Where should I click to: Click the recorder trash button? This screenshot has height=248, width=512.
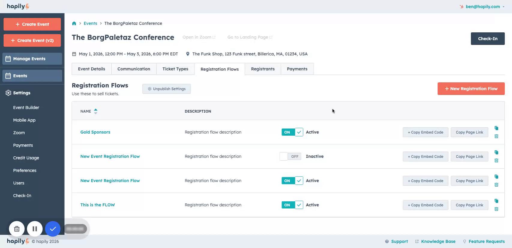tap(17, 229)
